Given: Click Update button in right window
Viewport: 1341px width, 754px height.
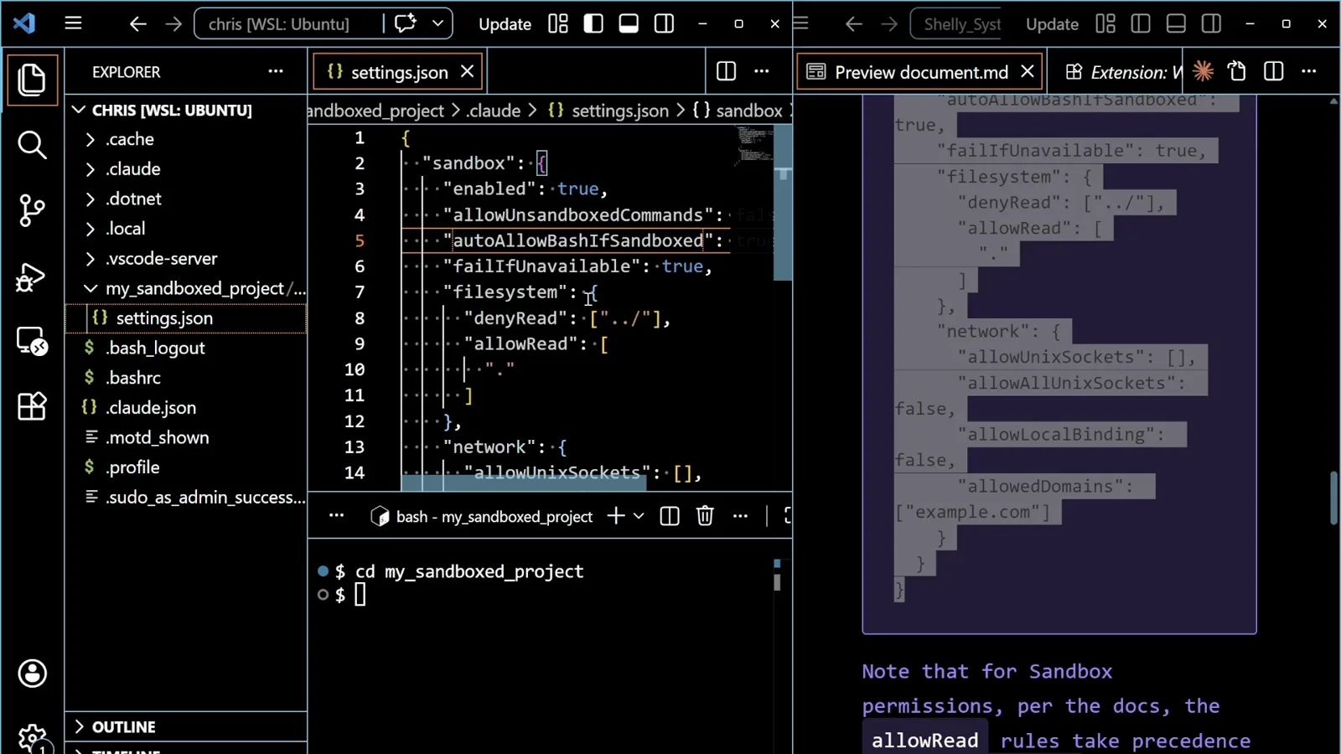Looking at the screenshot, I should pos(1052,23).
